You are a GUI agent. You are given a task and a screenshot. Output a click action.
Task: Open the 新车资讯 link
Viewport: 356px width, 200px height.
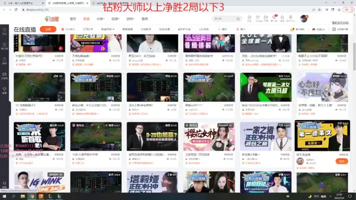[x=297, y=29]
